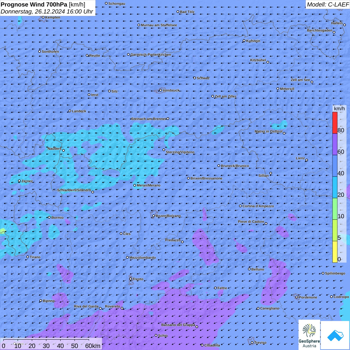This screenshot has height=350, width=350.
Task: Click the 'Garmisch-Partenkirchen' label
Action: coord(151,54)
